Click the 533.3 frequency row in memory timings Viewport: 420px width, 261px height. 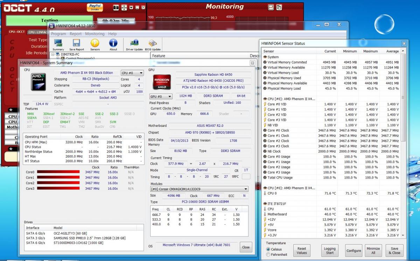199,219
